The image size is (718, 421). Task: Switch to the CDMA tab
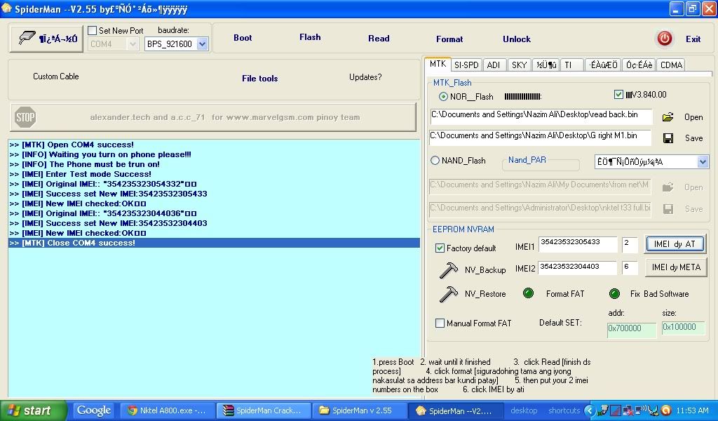[671, 65]
